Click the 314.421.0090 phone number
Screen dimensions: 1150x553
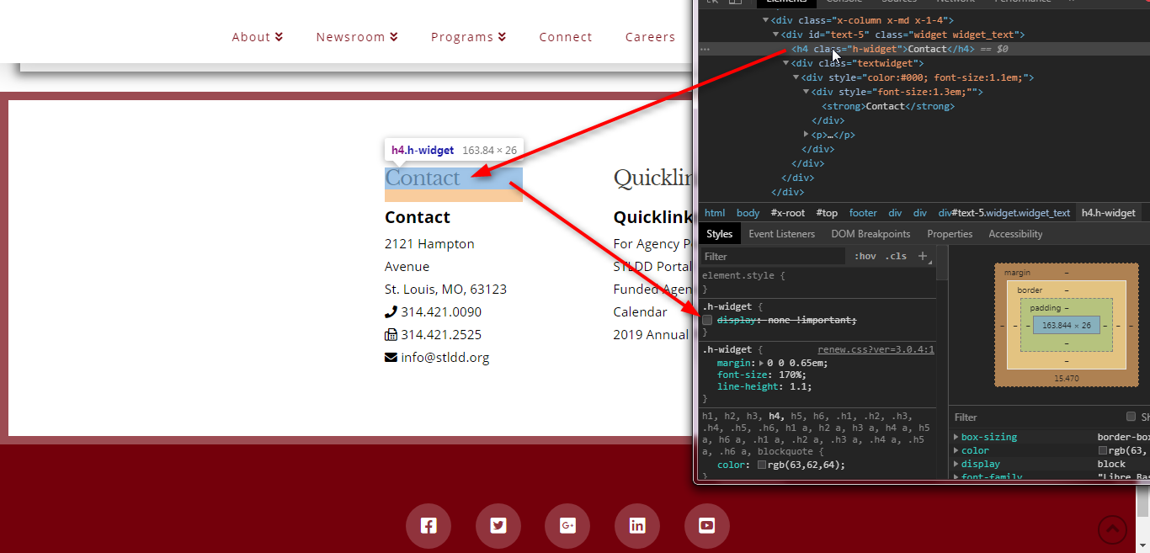pos(441,311)
